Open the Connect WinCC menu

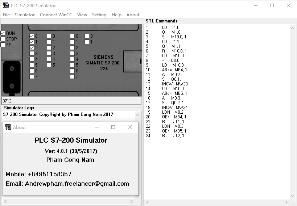tap(56, 15)
